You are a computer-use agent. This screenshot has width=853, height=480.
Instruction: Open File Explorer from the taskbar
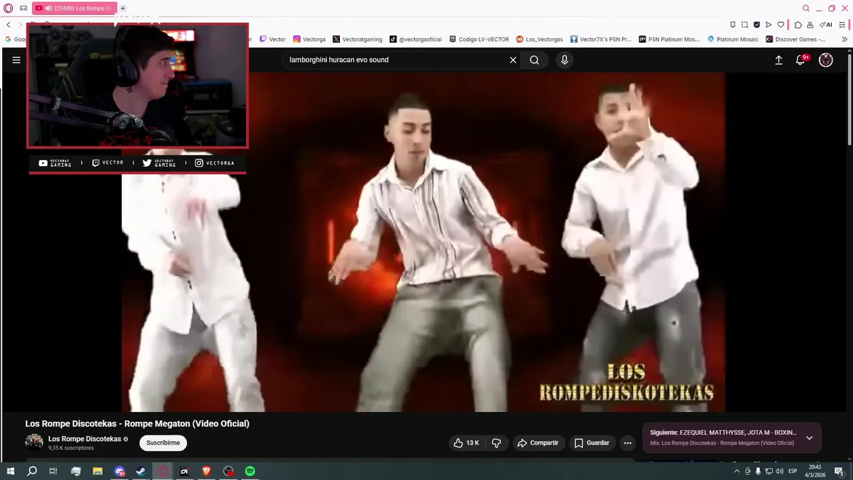pyautogui.click(x=97, y=471)
